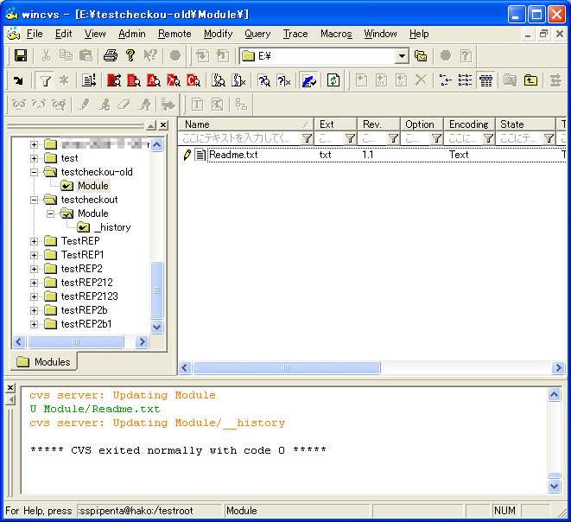
Task: Expand the TestREP folder
Action: pos(34,241)
